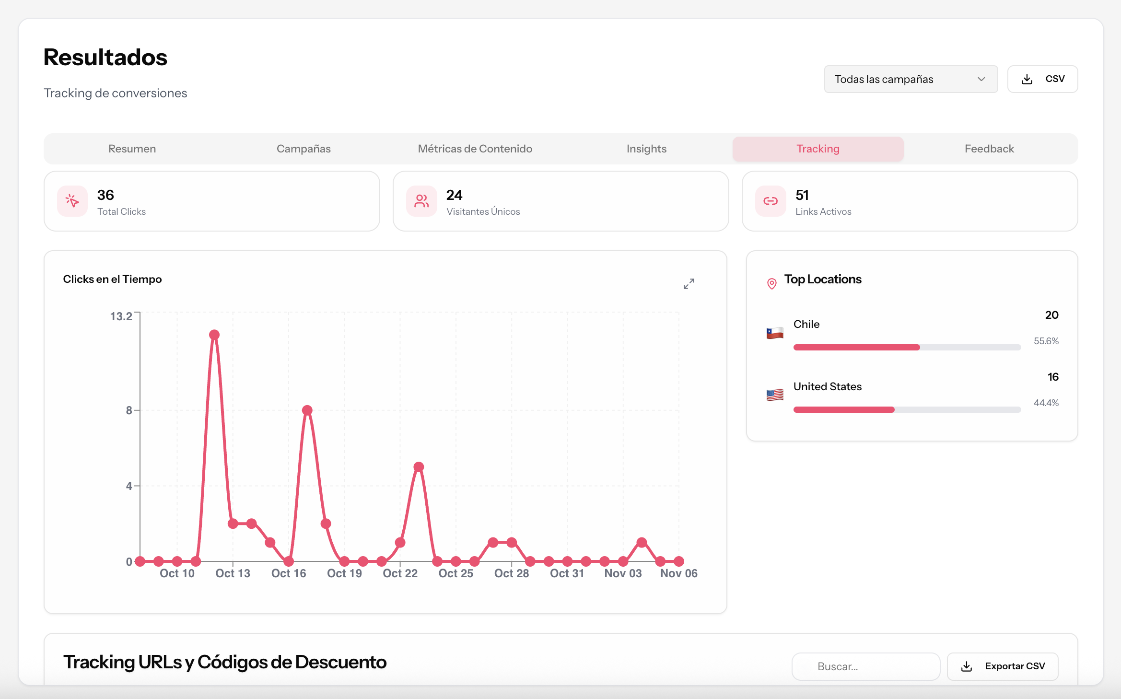Expand the Clicks en el Tiempo chart
The width and height of the screenshot is (1121, 699).
pyautogui.click(x=689, y=284)
